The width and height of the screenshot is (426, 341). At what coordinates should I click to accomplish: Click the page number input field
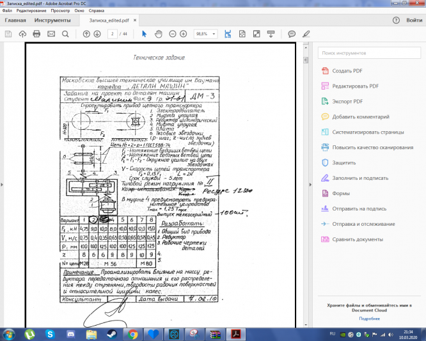(113, 33)
